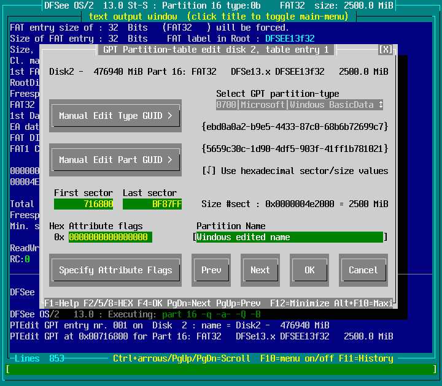
Task: Focus the green command entry line at bottom
Action: 221,369
